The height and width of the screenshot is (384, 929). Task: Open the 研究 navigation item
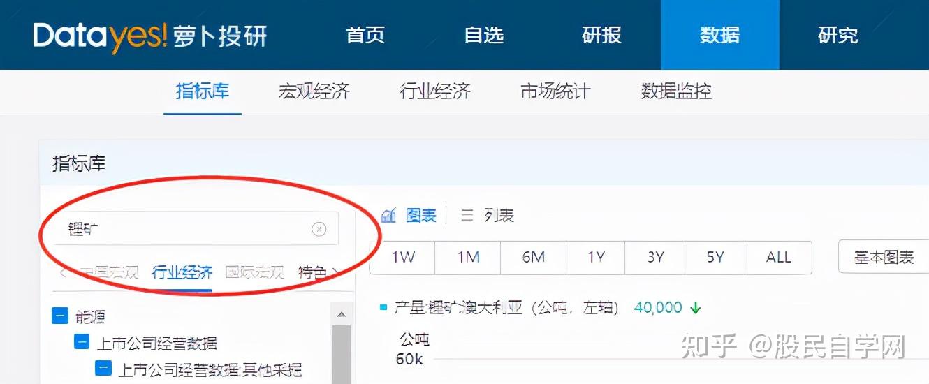click(837, 35)
